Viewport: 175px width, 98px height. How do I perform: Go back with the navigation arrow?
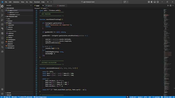[x=48, y=2]
